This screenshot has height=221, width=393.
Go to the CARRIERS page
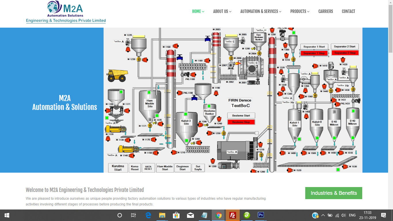(x=325, y=12)
